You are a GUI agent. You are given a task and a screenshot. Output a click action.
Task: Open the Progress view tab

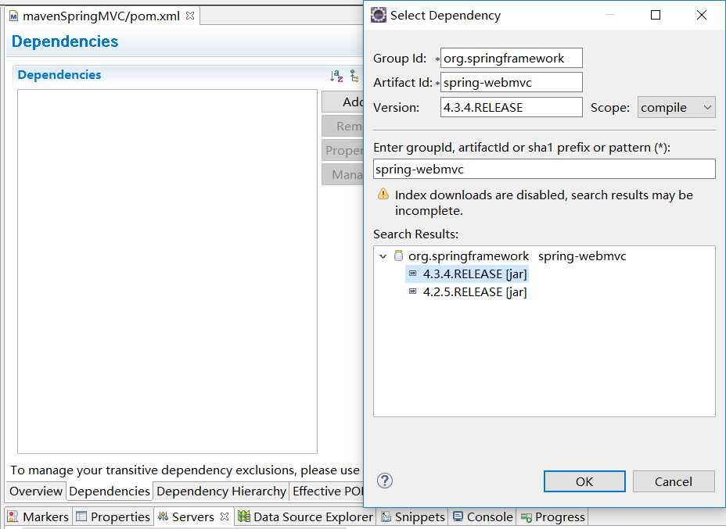[553, 516]
